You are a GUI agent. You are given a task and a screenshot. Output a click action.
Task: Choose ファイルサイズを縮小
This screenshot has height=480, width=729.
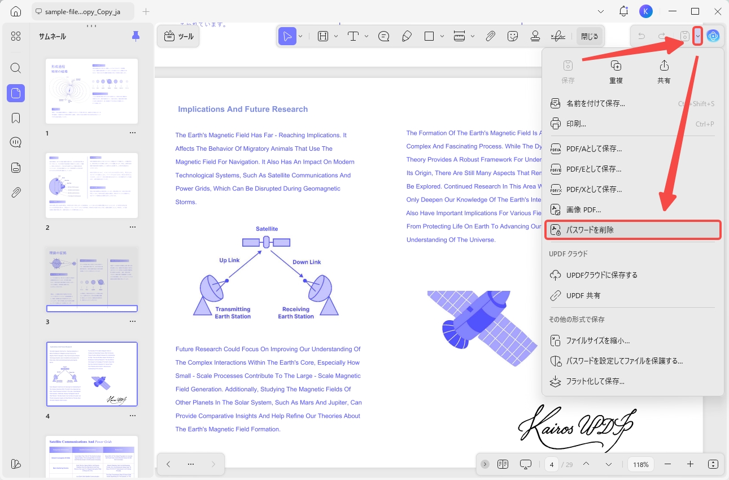(633, 341)
